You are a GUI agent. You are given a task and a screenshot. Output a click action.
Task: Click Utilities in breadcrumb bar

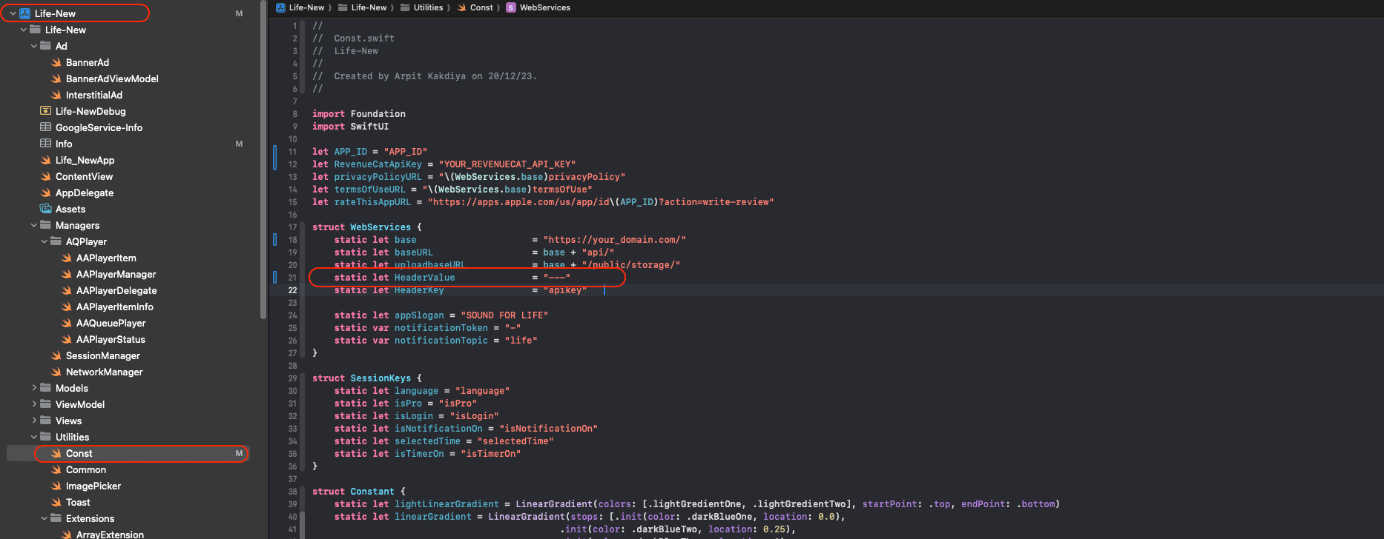coord(422,7)
